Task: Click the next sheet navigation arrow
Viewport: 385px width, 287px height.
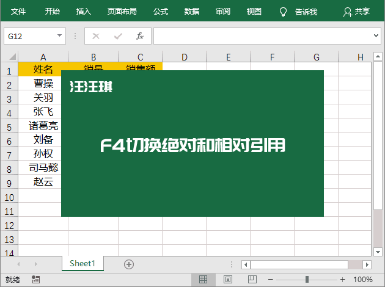Action: pos(36,264)
